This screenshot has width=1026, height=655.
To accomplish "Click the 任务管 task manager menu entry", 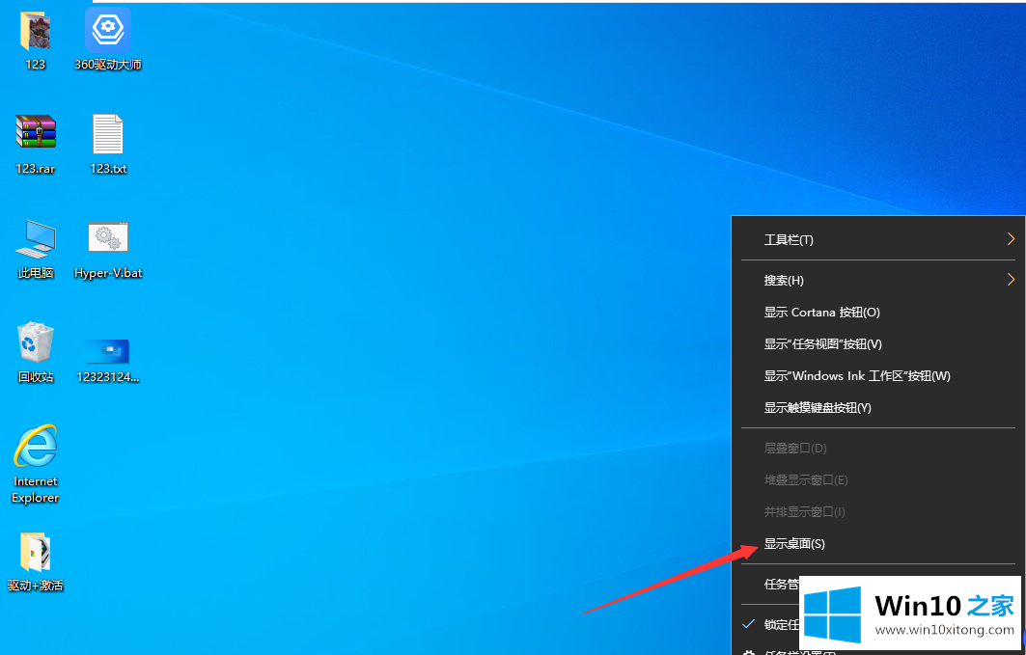I will point(781,585).
